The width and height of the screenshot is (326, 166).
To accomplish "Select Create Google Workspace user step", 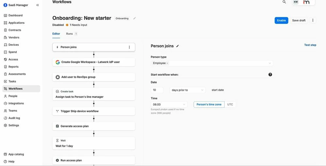I will (94, 62).
